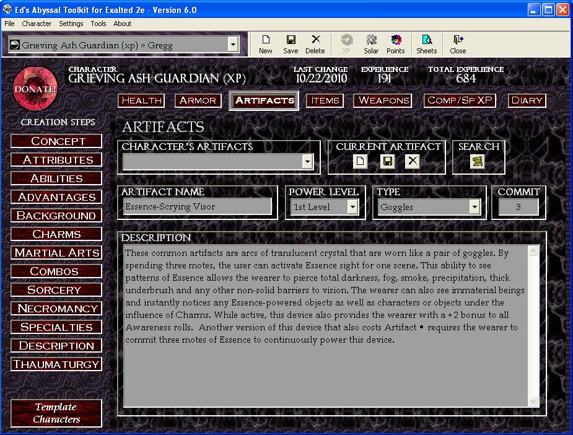This screenshot has height=435, width=573.
Task: Click the description scrollbar up arrow
Action: (533, 251)
